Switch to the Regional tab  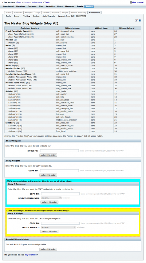tap(56, 12)
